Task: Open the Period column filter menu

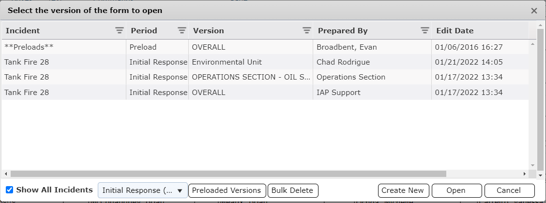Action: pos(182,30)
